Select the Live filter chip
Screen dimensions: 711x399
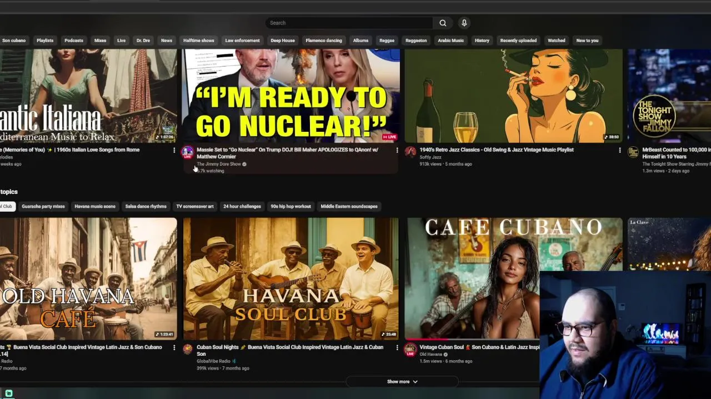click(x=121, y=40)
